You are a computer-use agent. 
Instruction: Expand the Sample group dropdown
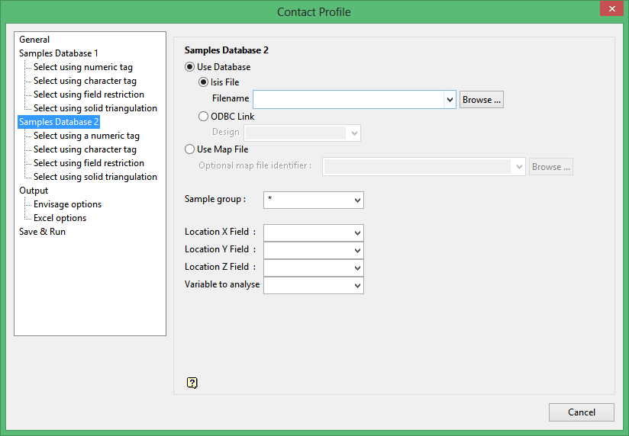click(357, 200)
